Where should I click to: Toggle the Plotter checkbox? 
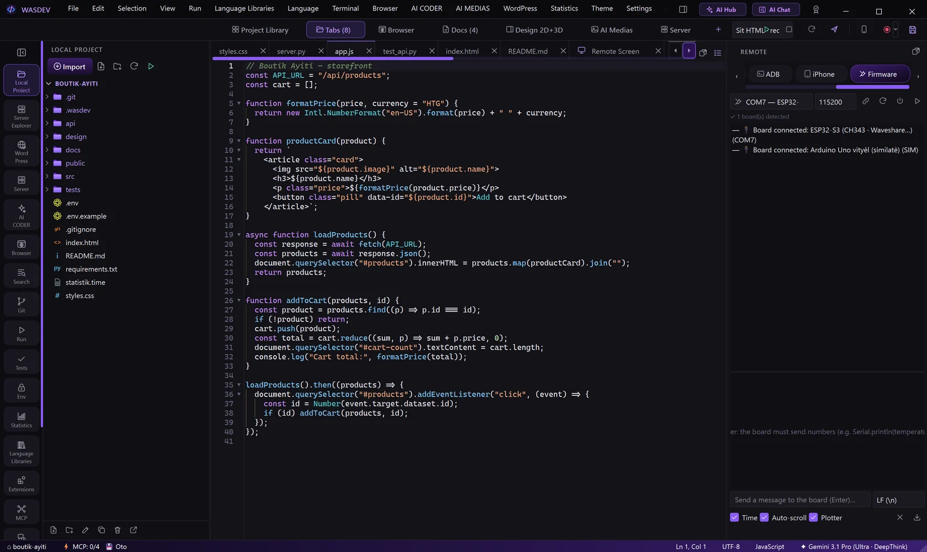tap(813, 517)
